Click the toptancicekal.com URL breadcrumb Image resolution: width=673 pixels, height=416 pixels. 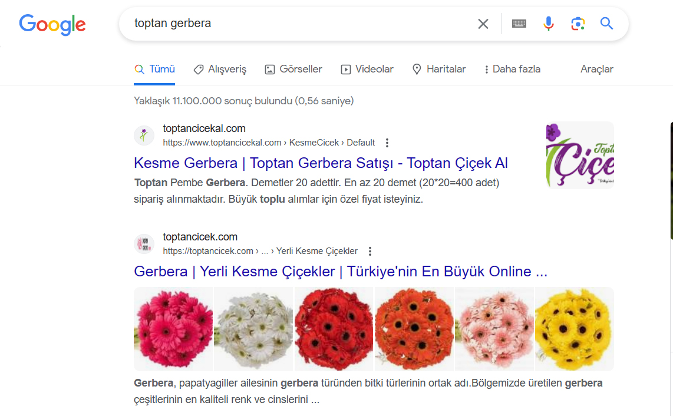coord(269,143)
